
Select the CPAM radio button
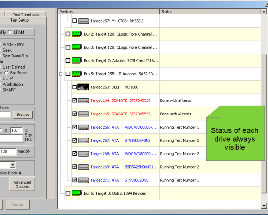point(10,32)
